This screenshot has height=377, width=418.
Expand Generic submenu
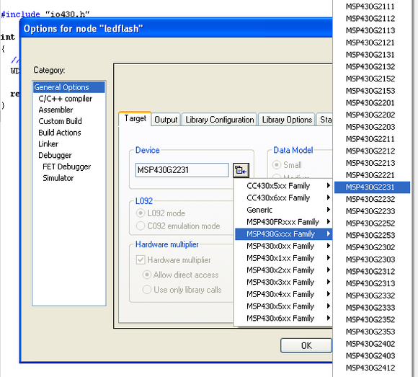(283, 210)
